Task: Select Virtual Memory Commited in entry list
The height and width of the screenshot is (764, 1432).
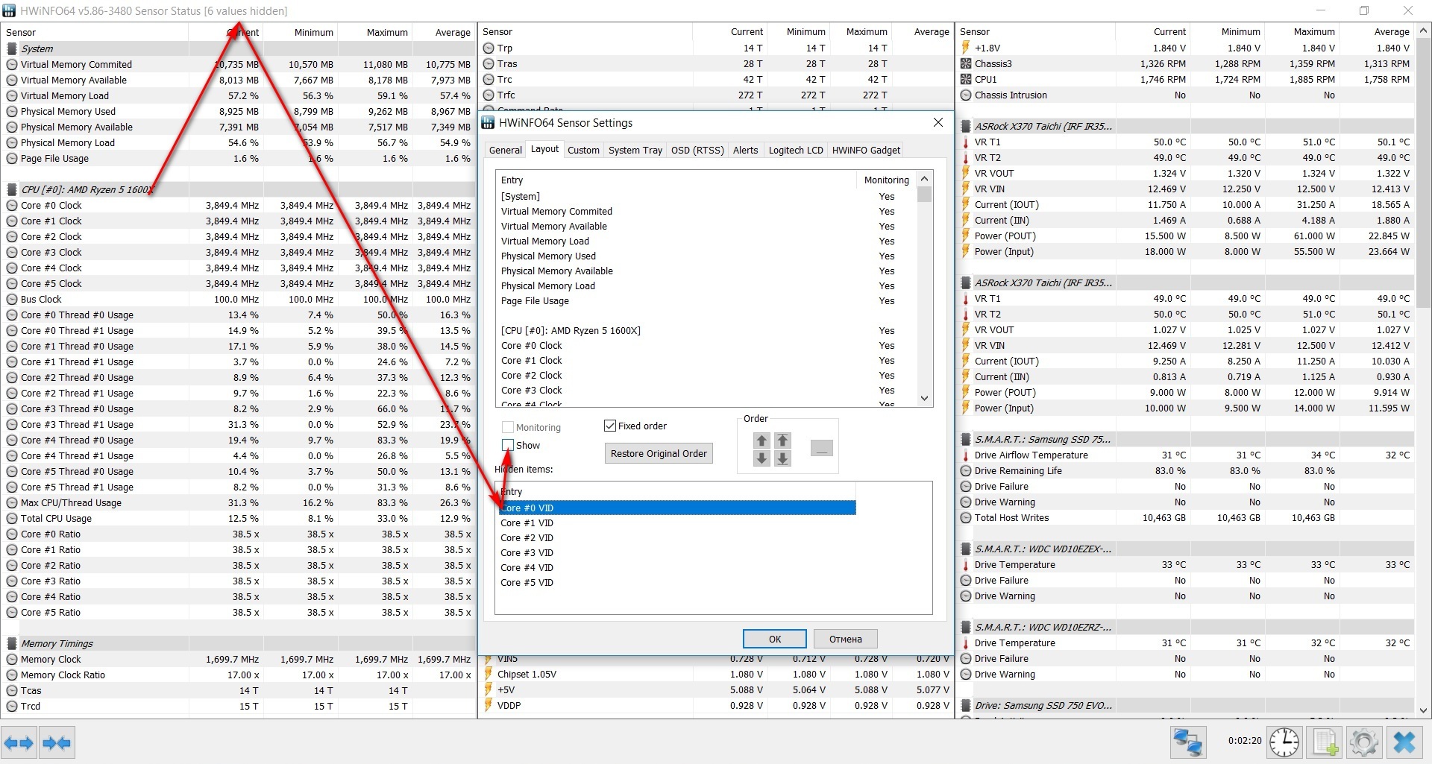Action: coord(707,211)
